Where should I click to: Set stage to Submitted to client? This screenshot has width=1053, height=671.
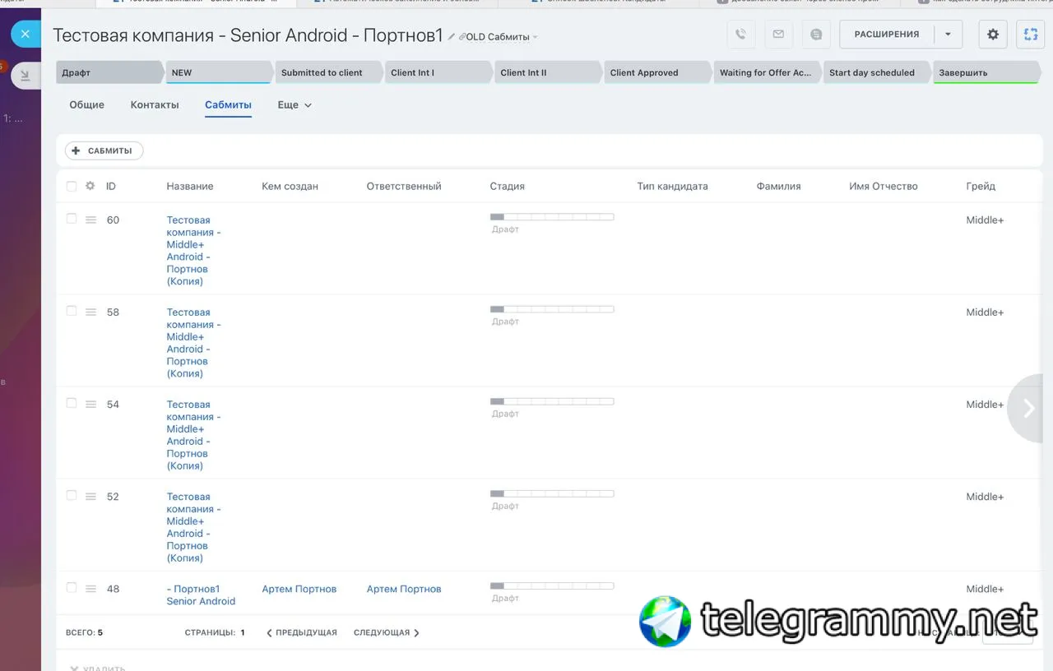tap(329, 72)
